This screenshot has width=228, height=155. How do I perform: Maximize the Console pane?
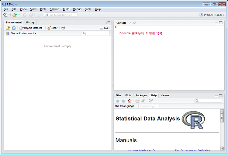[221, 23]
